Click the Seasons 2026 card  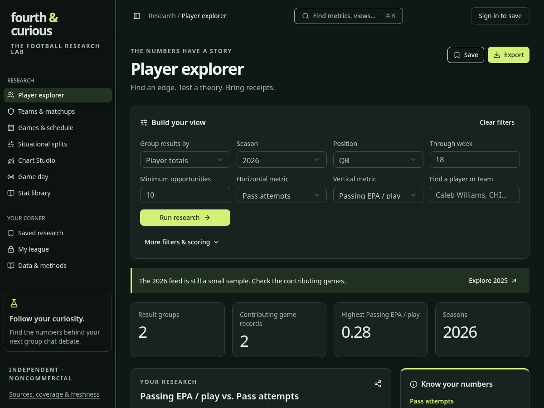[482, 330]
